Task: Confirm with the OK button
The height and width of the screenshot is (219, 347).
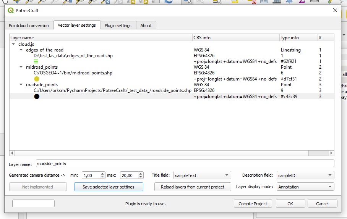Action: tap(290, 203)
